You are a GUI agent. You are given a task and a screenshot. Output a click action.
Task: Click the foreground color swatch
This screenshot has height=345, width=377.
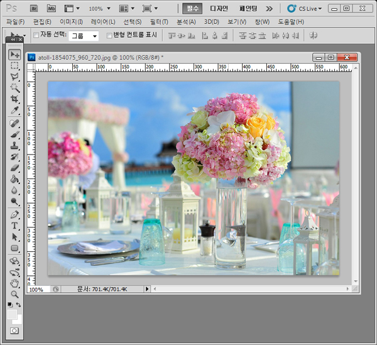click(x=12, y=314)
